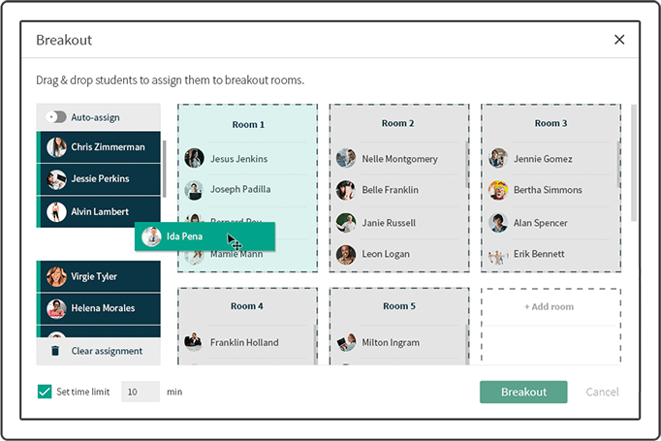
Task: Click the student list scrollbar
Action: pos(164,169)
